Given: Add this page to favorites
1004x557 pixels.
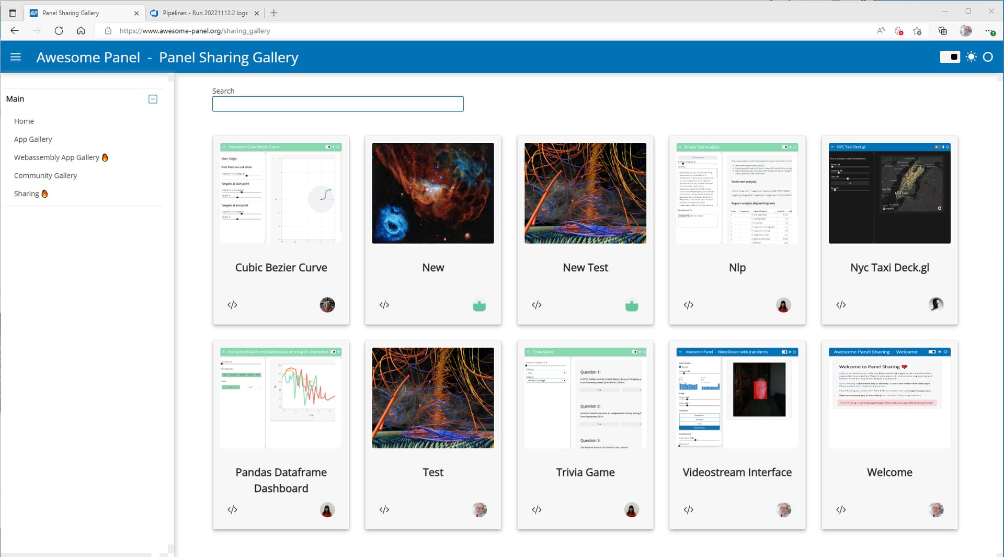Looking at the screenshot, I should (x=917, y=31).
